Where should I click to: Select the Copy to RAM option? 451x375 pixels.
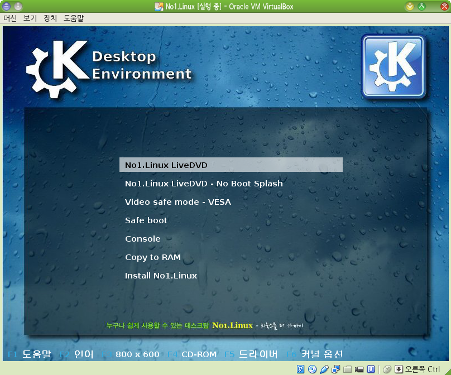(153, 257)
